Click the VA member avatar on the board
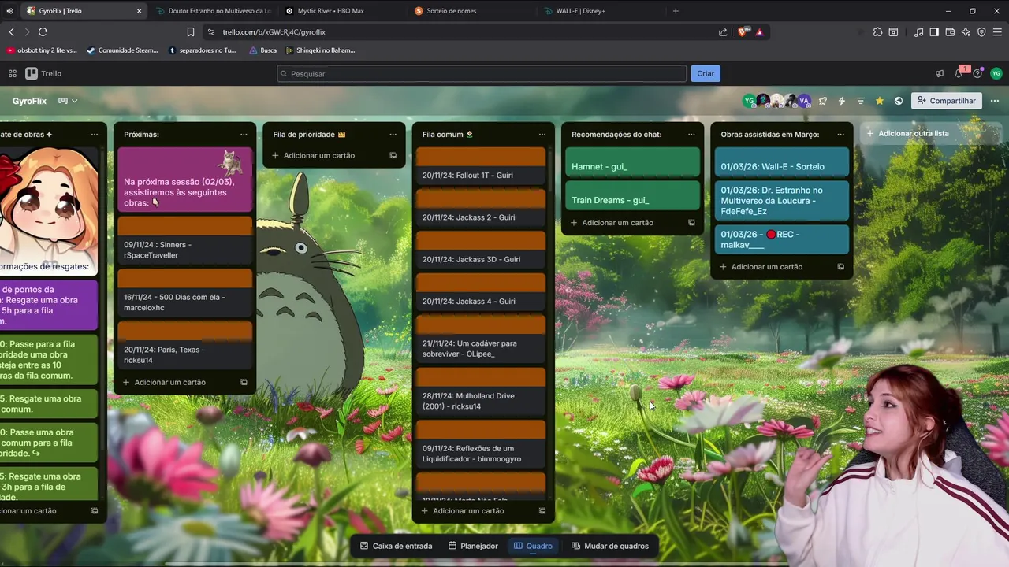Image resolution: width=1009 pixels, height=567 pixels. pyautogui.click(x=804, y=101)
